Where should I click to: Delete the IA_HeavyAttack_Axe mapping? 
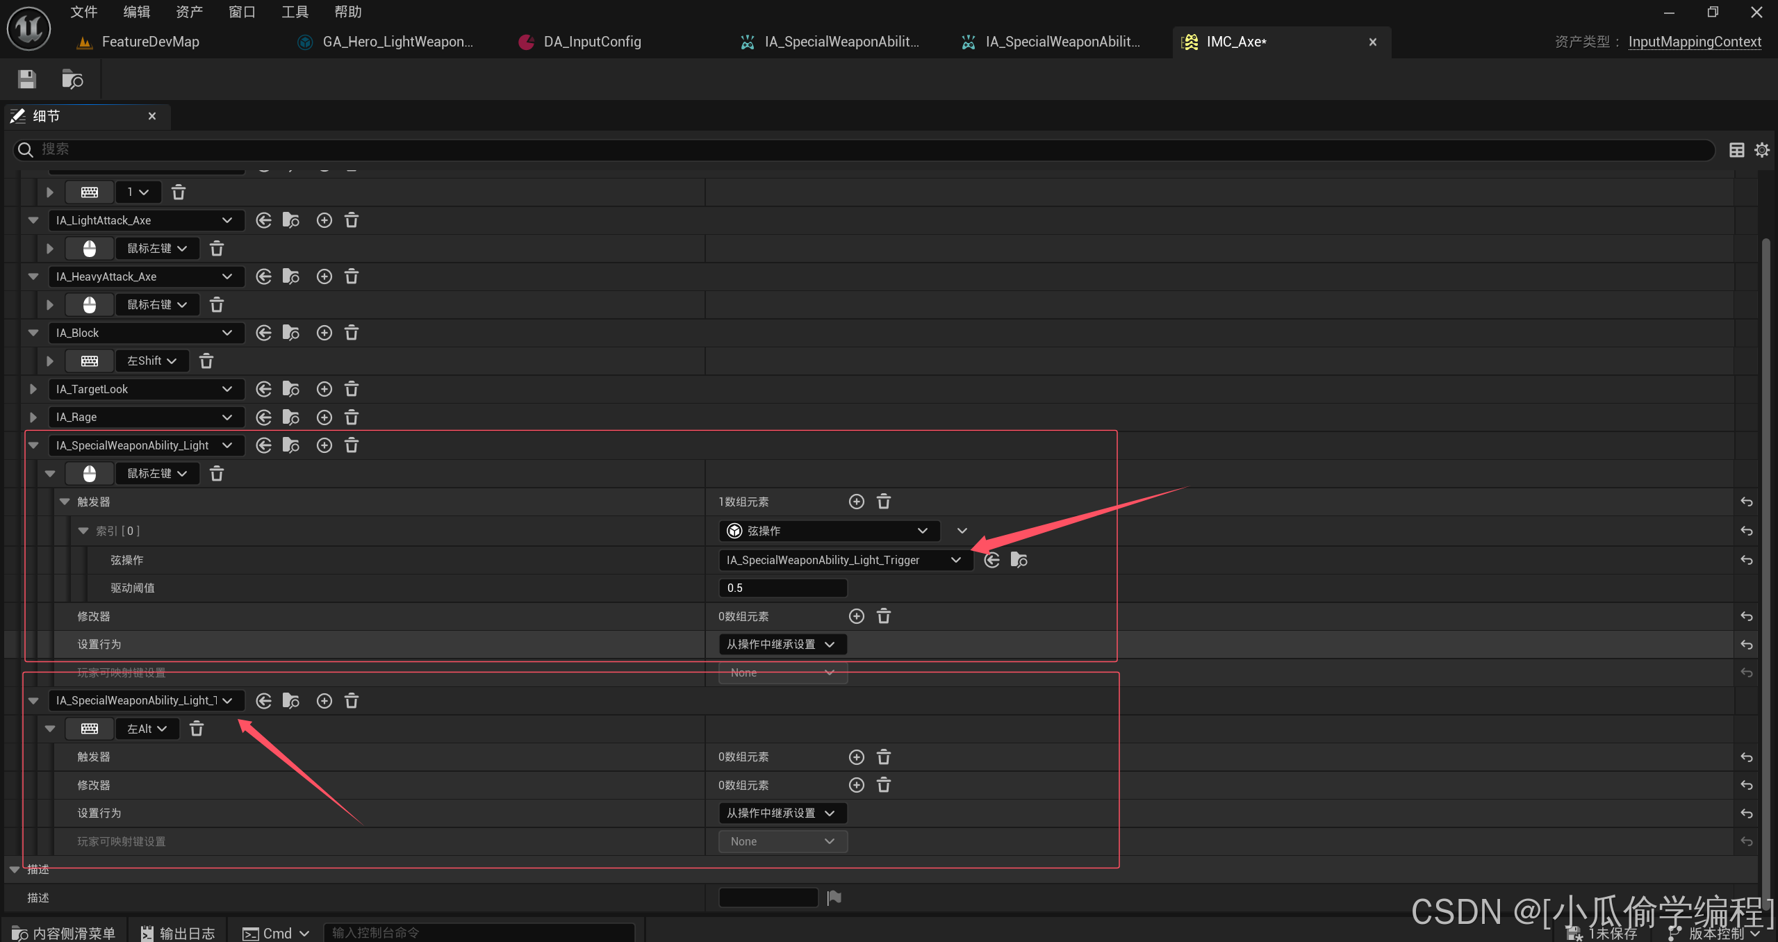352,276
